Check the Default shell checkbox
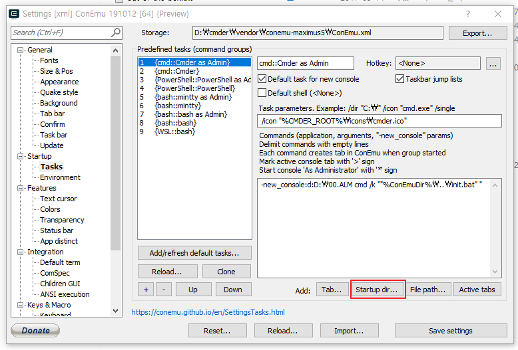This screenshot has height=350, width=518. tap(262, 93)
